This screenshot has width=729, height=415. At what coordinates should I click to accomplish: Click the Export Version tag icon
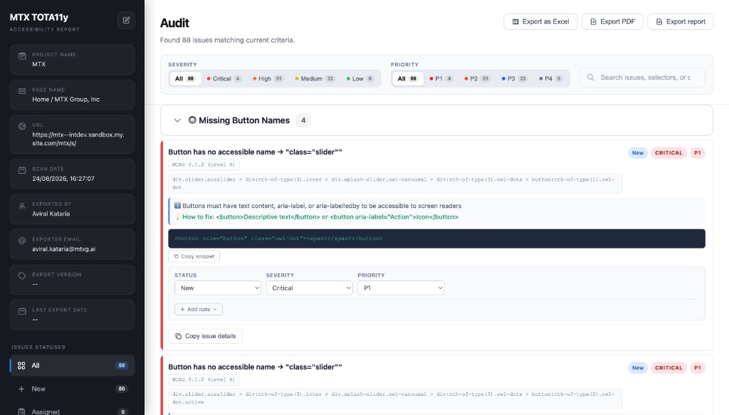22,276
